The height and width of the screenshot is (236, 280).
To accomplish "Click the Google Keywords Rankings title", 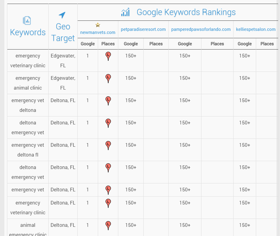I will [x=186, y=12].
